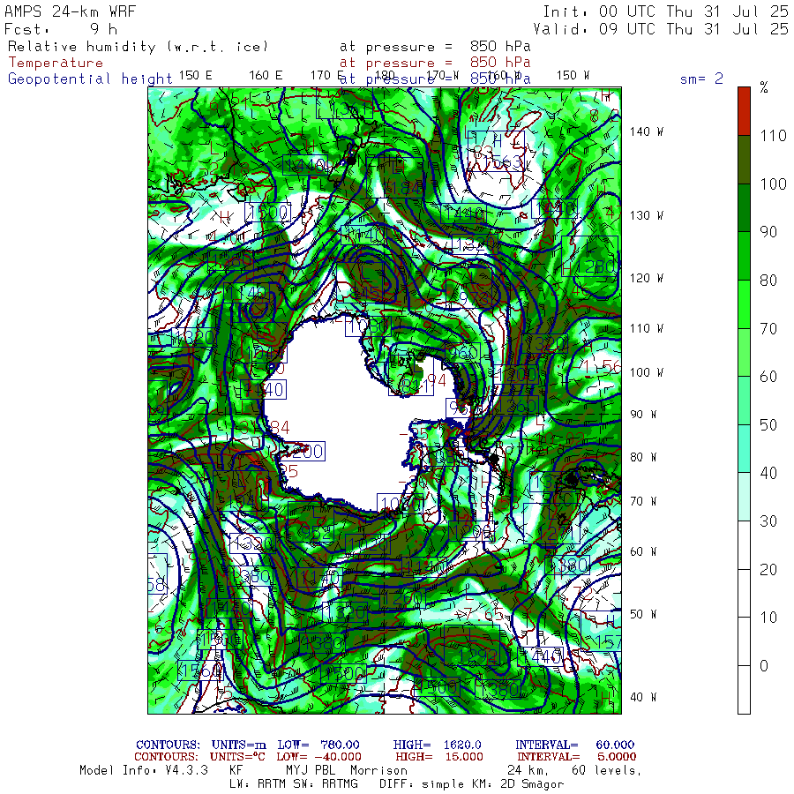
Task: Click the '50 W' longitude label
Action: pos(643,614)
